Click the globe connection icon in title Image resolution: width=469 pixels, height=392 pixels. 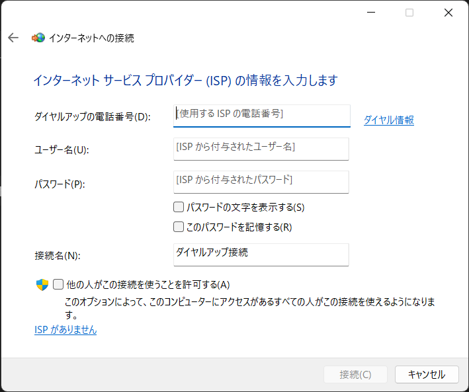(38, 38)
